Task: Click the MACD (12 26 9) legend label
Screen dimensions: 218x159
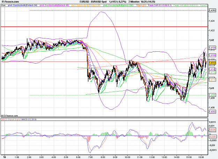Action: (29, 120)
